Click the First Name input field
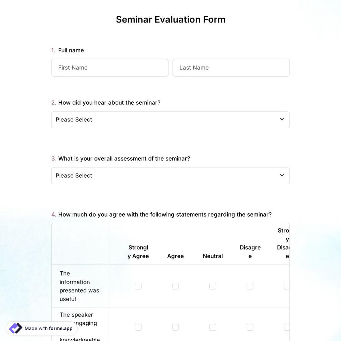Viewport: 341px width, 341px height. point(110,68)
